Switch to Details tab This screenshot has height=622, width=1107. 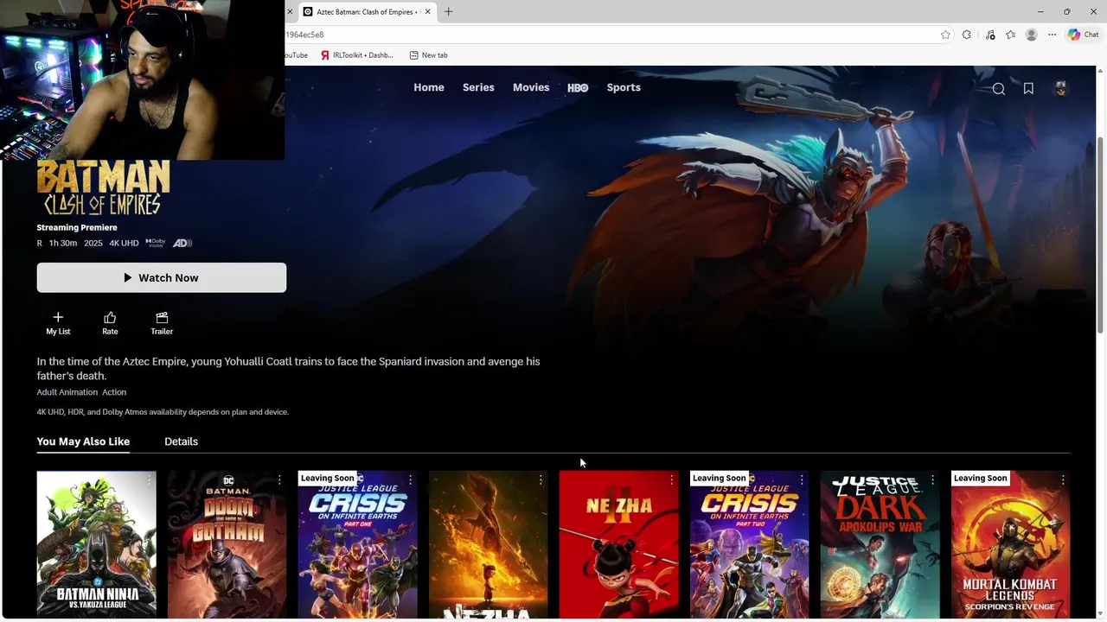click(181, 441)
